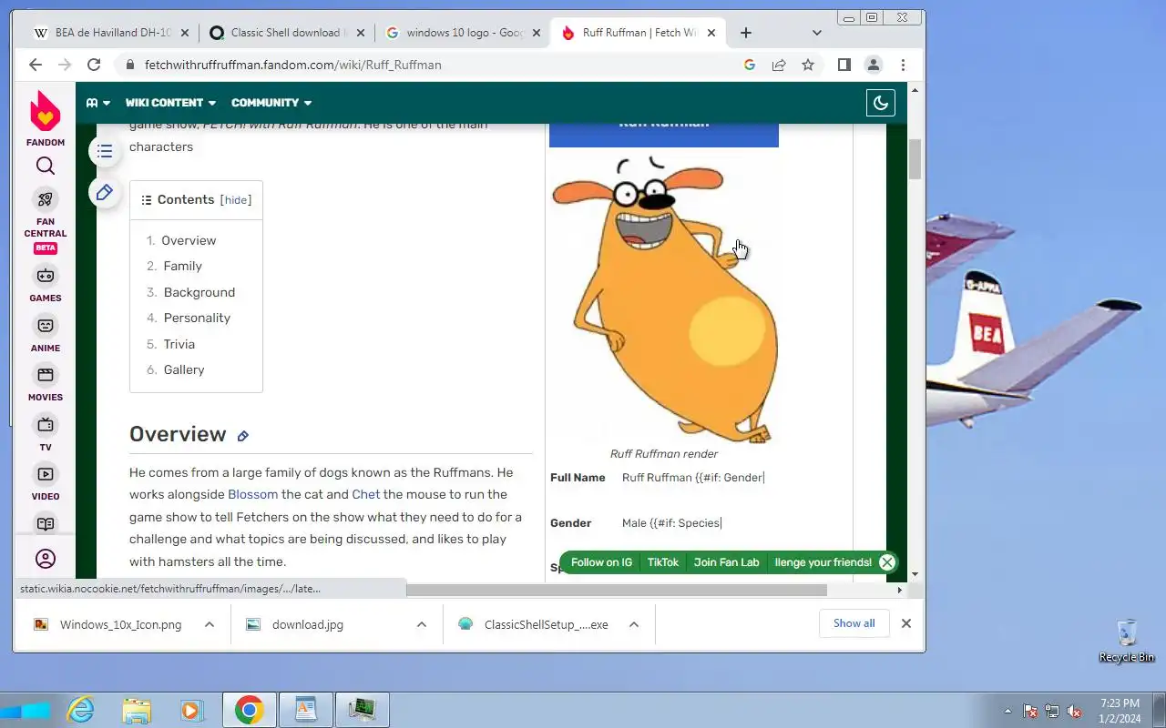Open File Explorer from taskbar
1166x728 pixels.
point(137,711)
